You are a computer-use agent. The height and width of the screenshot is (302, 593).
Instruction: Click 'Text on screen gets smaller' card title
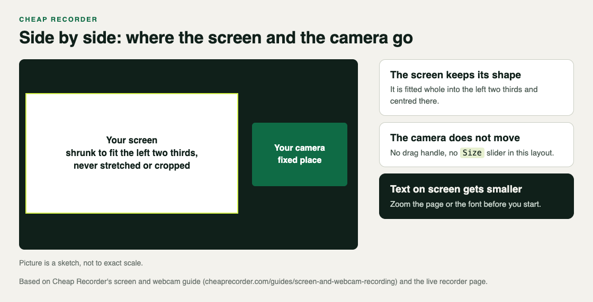[x=456, y=189]
